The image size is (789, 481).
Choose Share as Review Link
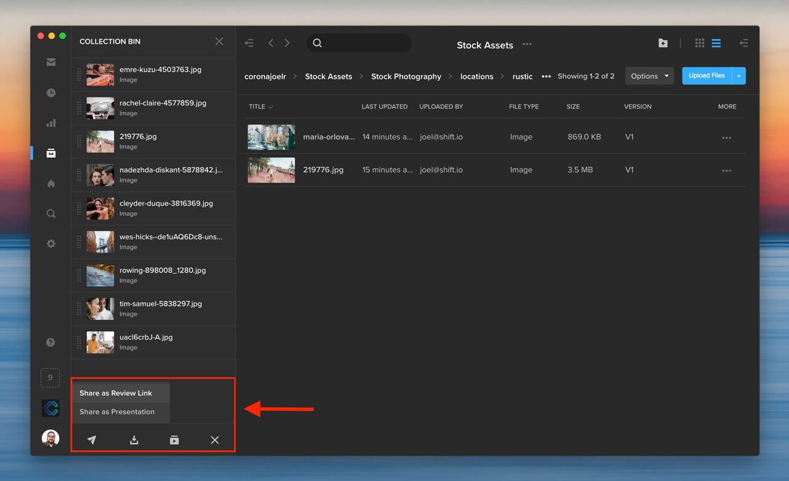coord(115,393)
